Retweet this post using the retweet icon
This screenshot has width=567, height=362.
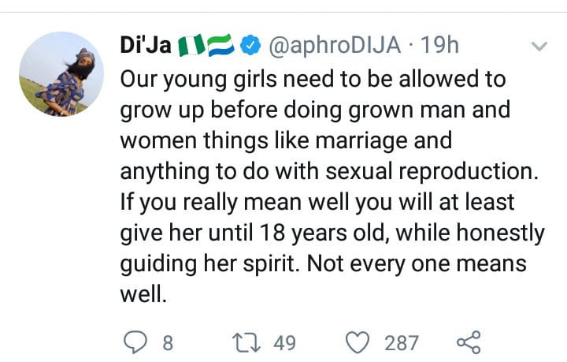251,343
